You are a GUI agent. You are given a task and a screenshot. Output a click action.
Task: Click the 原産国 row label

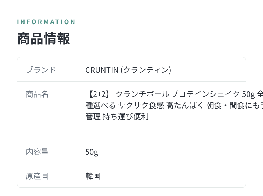click(x=37, y=176)
